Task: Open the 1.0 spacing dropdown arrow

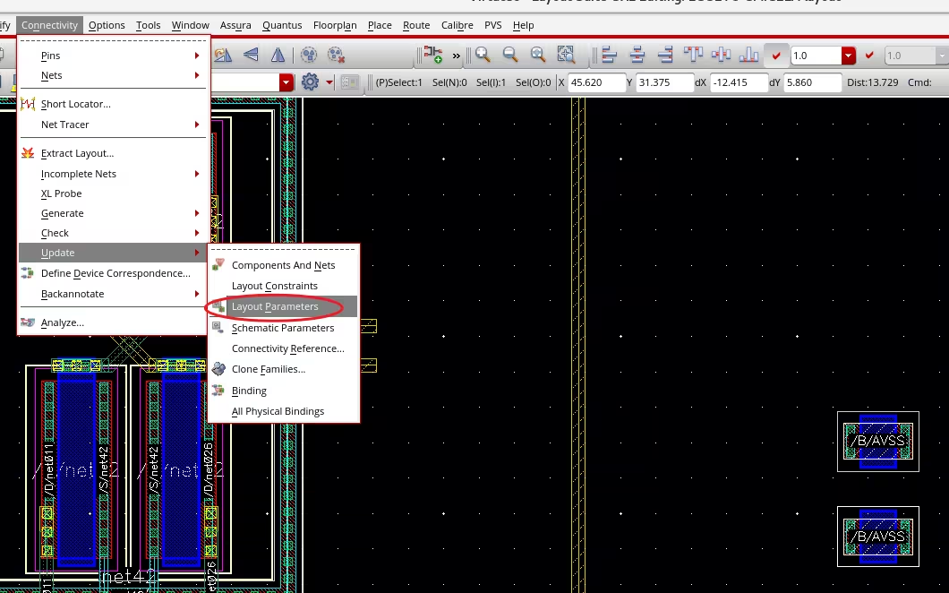Action: coord(849,56)
